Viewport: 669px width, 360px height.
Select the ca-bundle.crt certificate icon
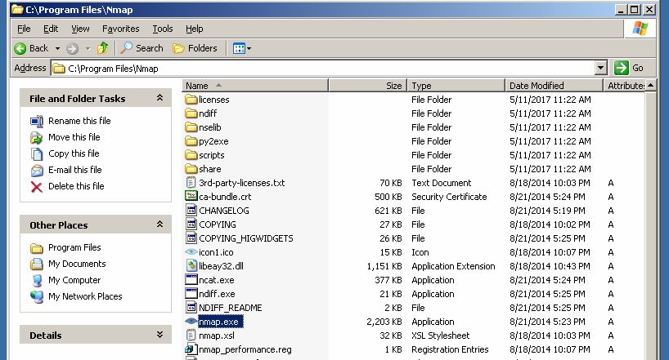[x=191, y=197]
